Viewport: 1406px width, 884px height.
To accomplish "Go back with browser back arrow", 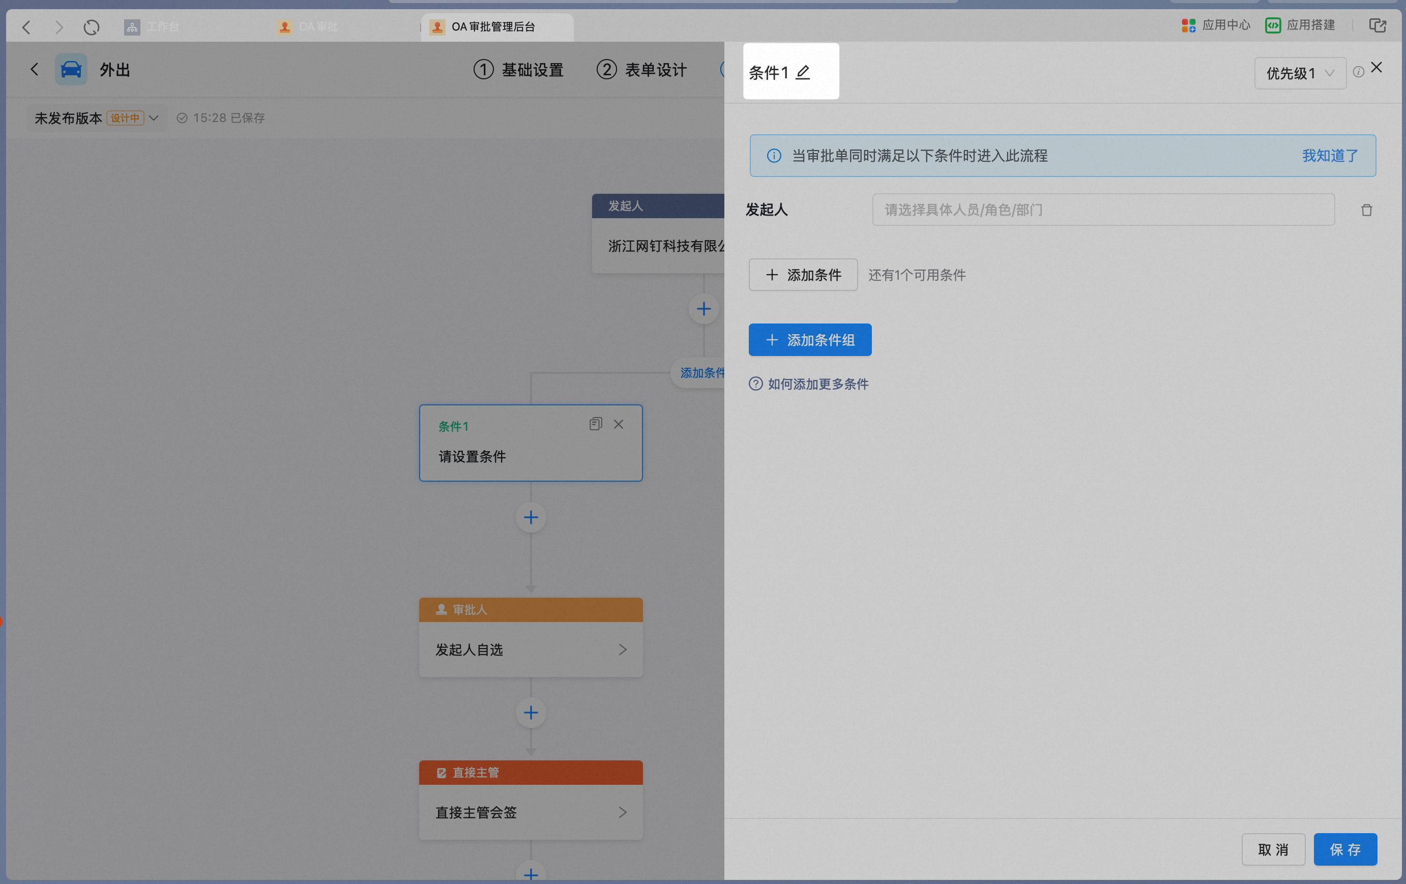I will tap(26, 27).
